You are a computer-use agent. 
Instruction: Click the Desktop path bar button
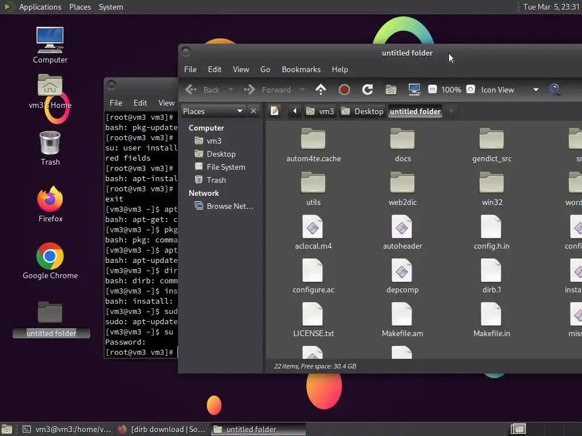point(363,111)
